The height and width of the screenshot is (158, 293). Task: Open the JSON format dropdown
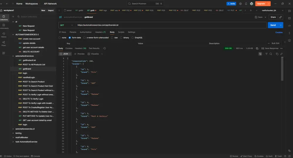65,54
